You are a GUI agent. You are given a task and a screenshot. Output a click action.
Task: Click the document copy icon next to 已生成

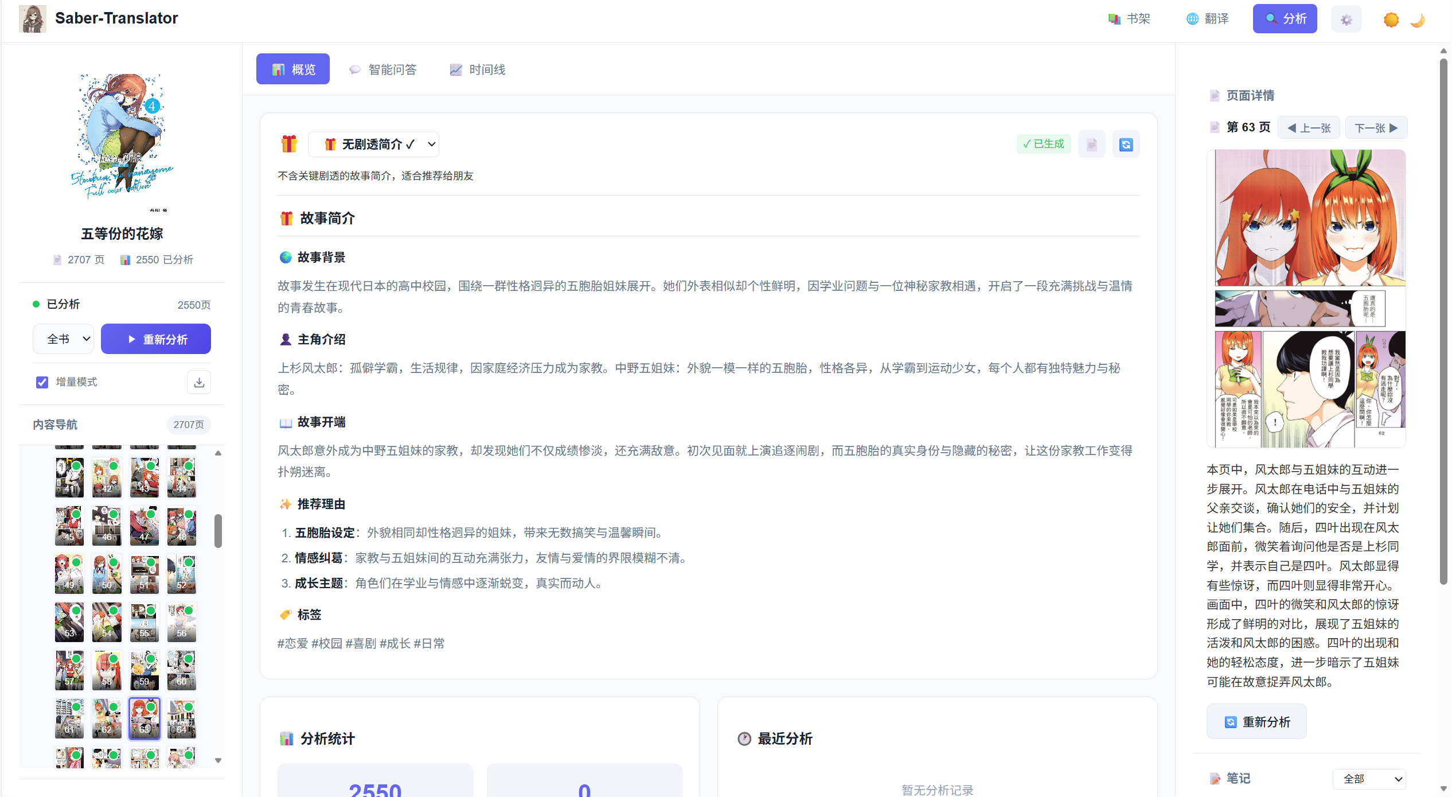pyautogui.click(x=1092, y=144)
